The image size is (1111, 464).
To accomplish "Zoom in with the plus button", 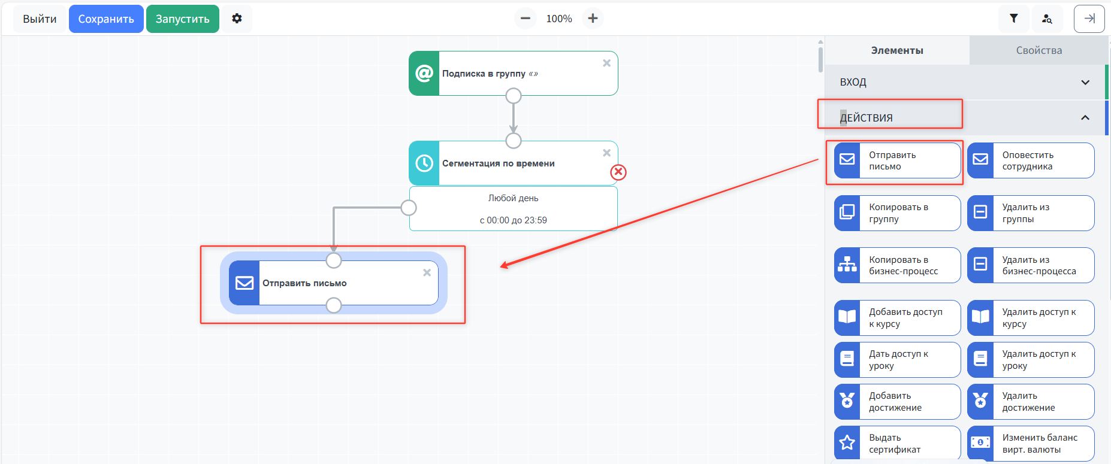I will tap(593, 19).
